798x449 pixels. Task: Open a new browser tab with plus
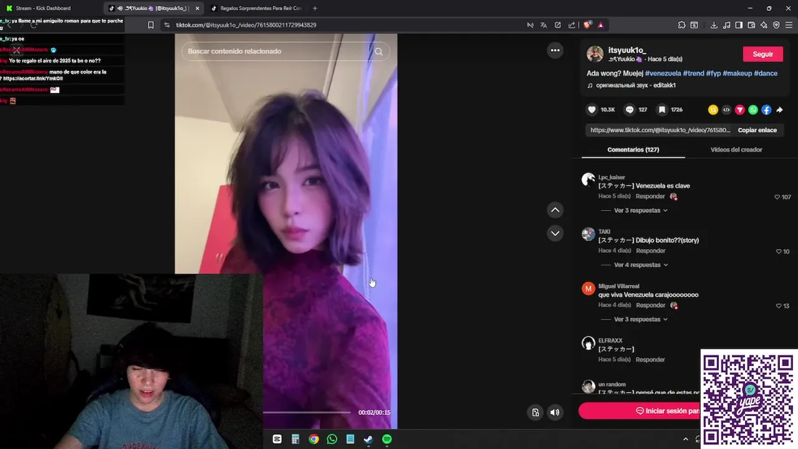315,8
